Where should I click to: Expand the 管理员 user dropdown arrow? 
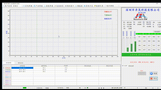pyautogui.click(x=22, y=6)
